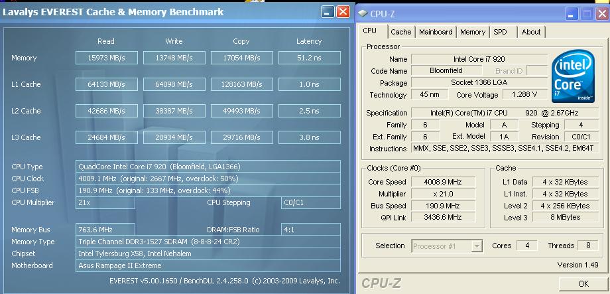Image resolution: width=610 pixels, height=294 pixels.
Task: Click L2 Cache Copy value 49493 MB/s
Action: [242, 111]
